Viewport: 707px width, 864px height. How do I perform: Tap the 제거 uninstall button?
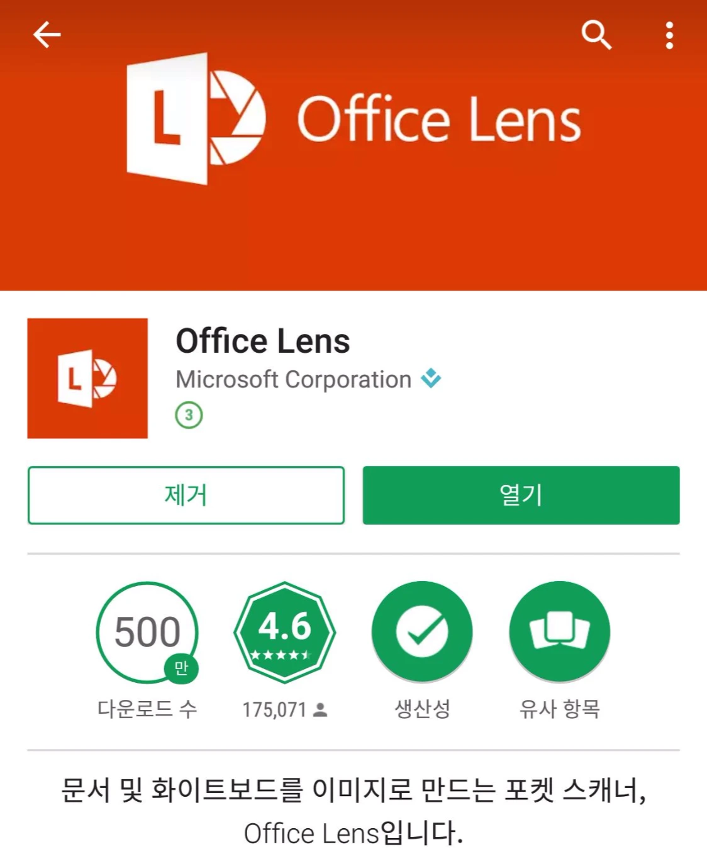point(186,495)
